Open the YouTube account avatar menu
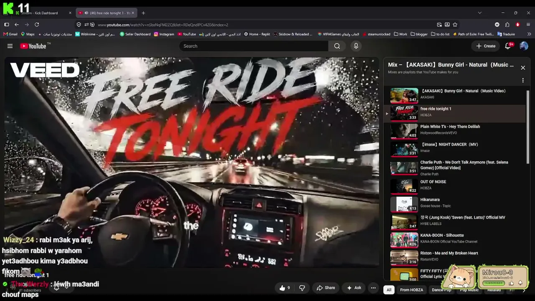The height and width of the screenshot is (301, 535). 524,46
